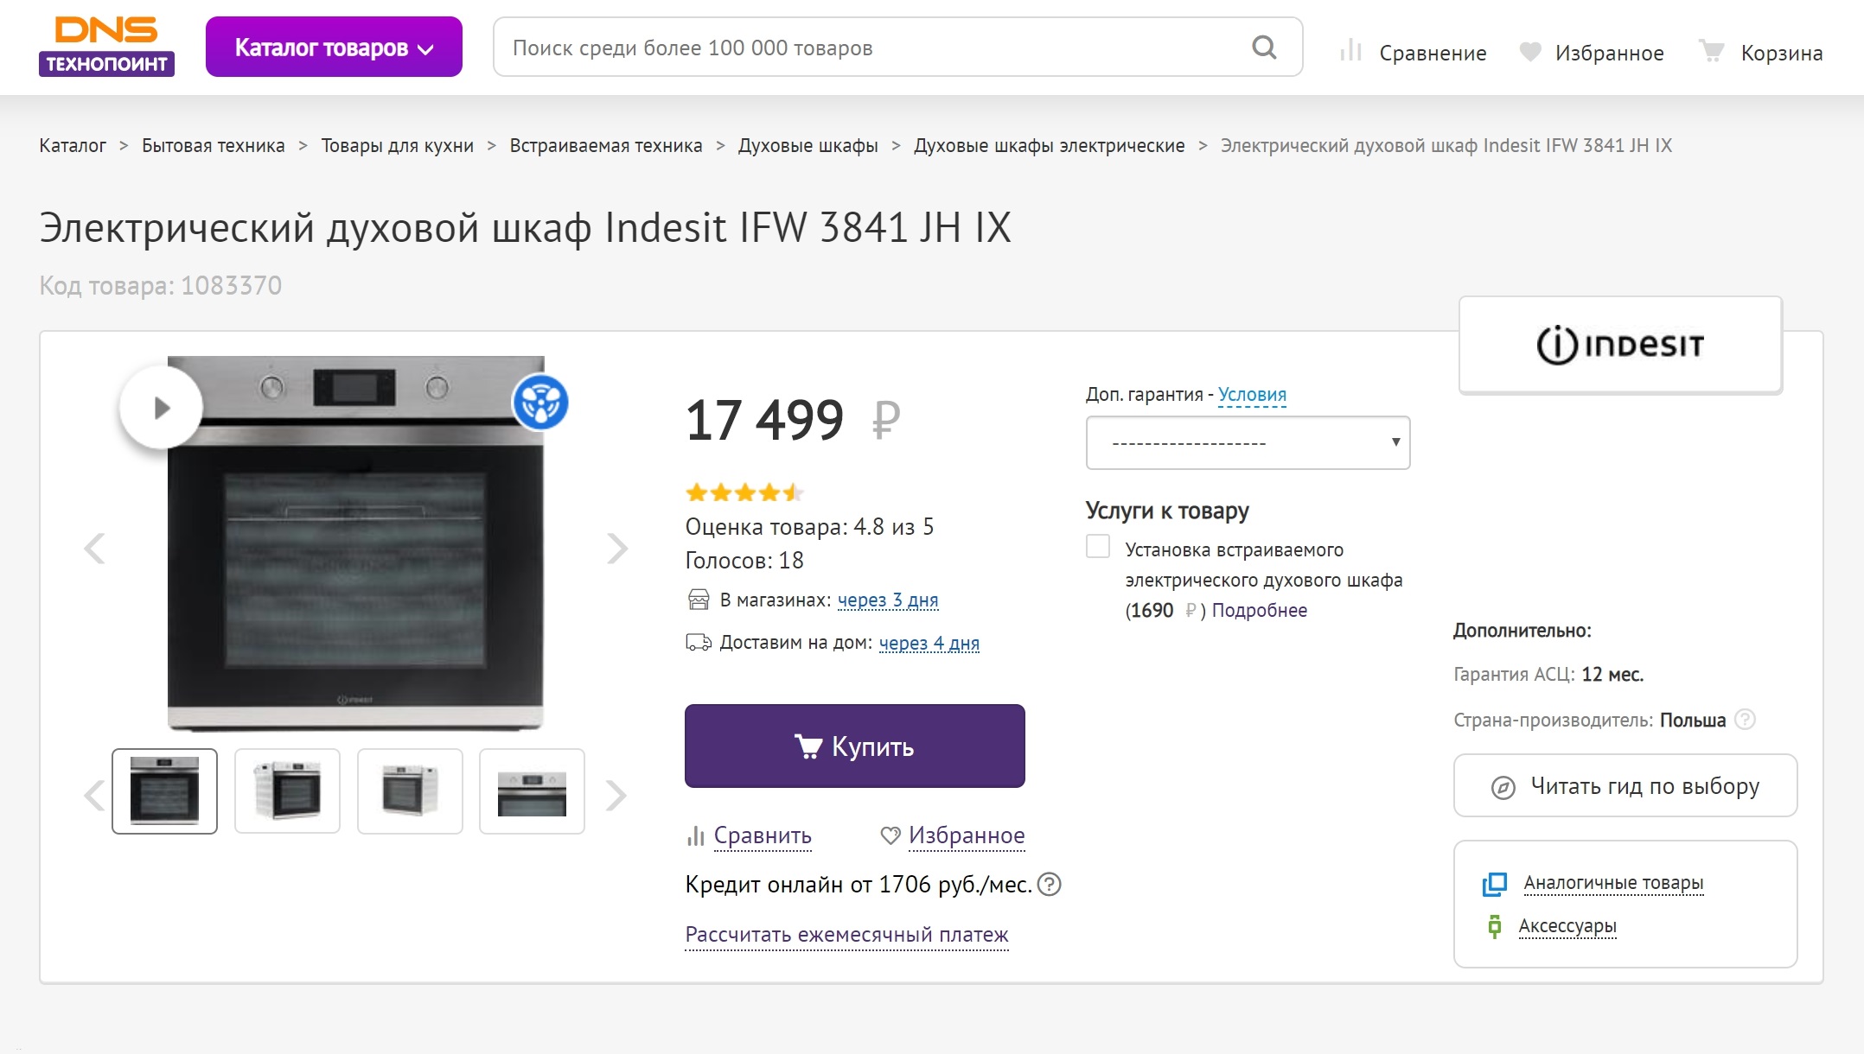Click the header shopping cart icon

[x=1711, y=51]
